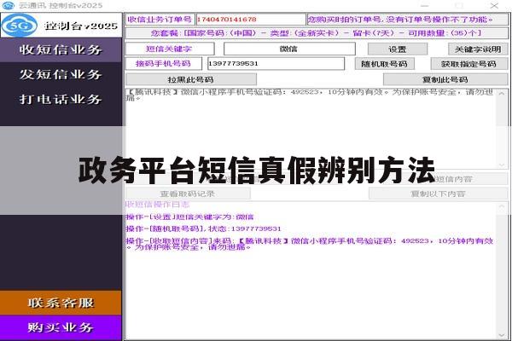Close the 云通讯 控制台 window
512x341 pixels.
coord(494,6)
